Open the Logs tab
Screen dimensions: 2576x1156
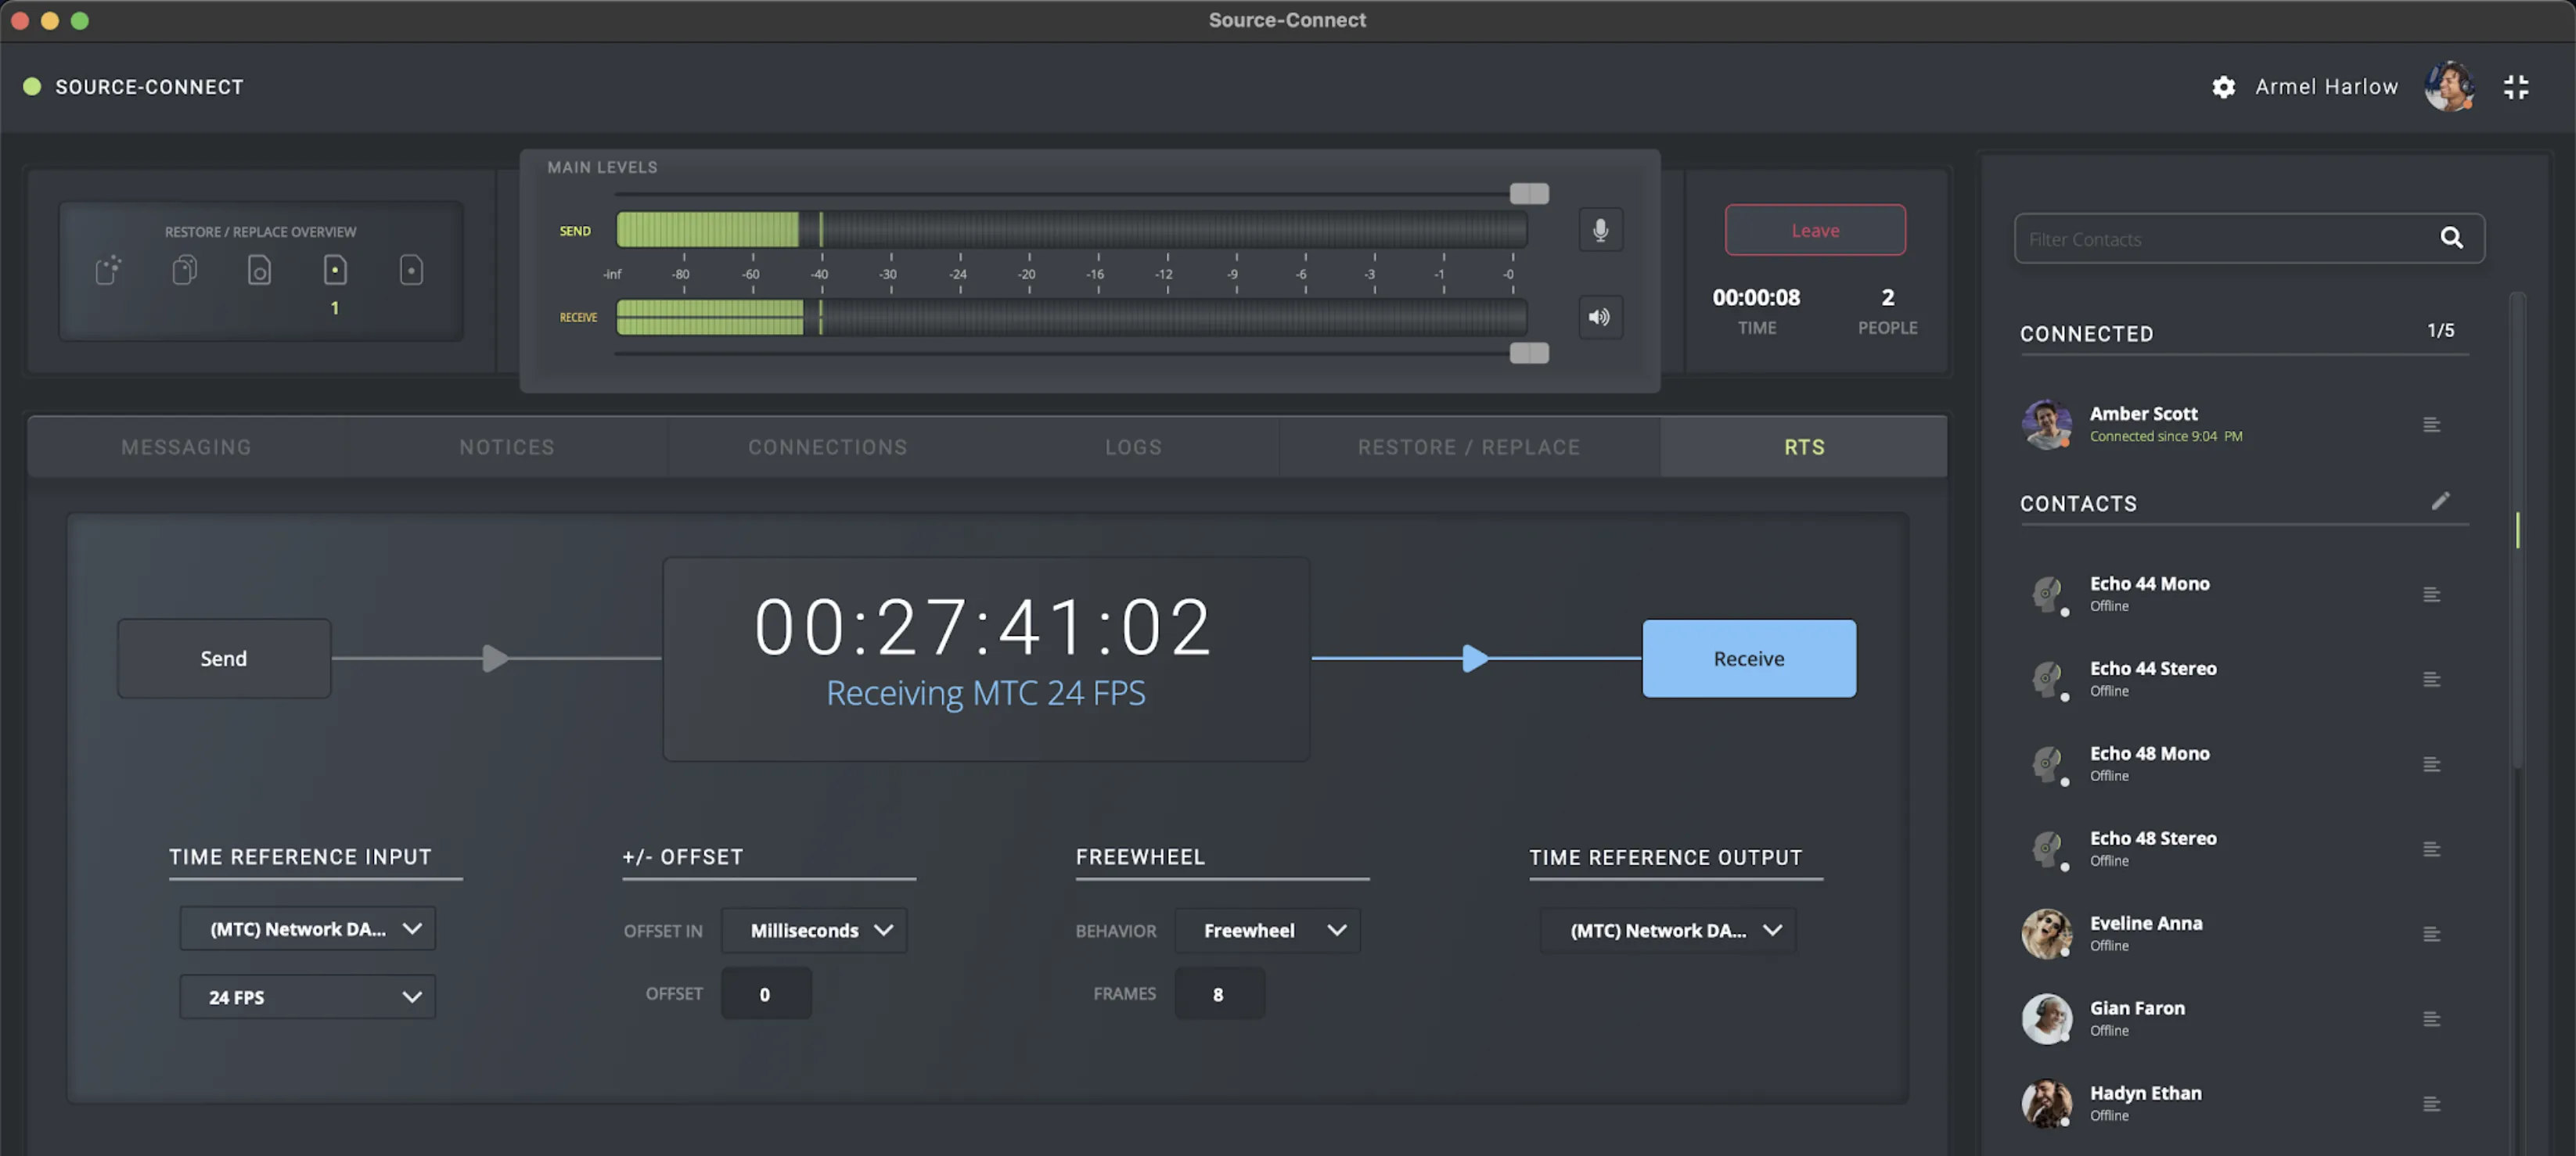coord(1133,447)
